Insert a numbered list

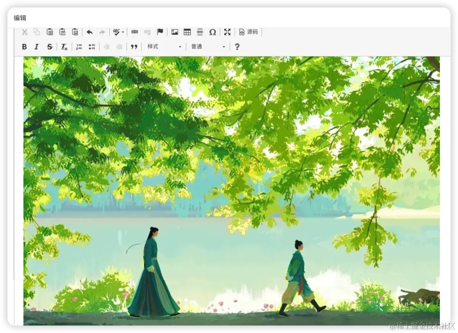click(79, 47)
